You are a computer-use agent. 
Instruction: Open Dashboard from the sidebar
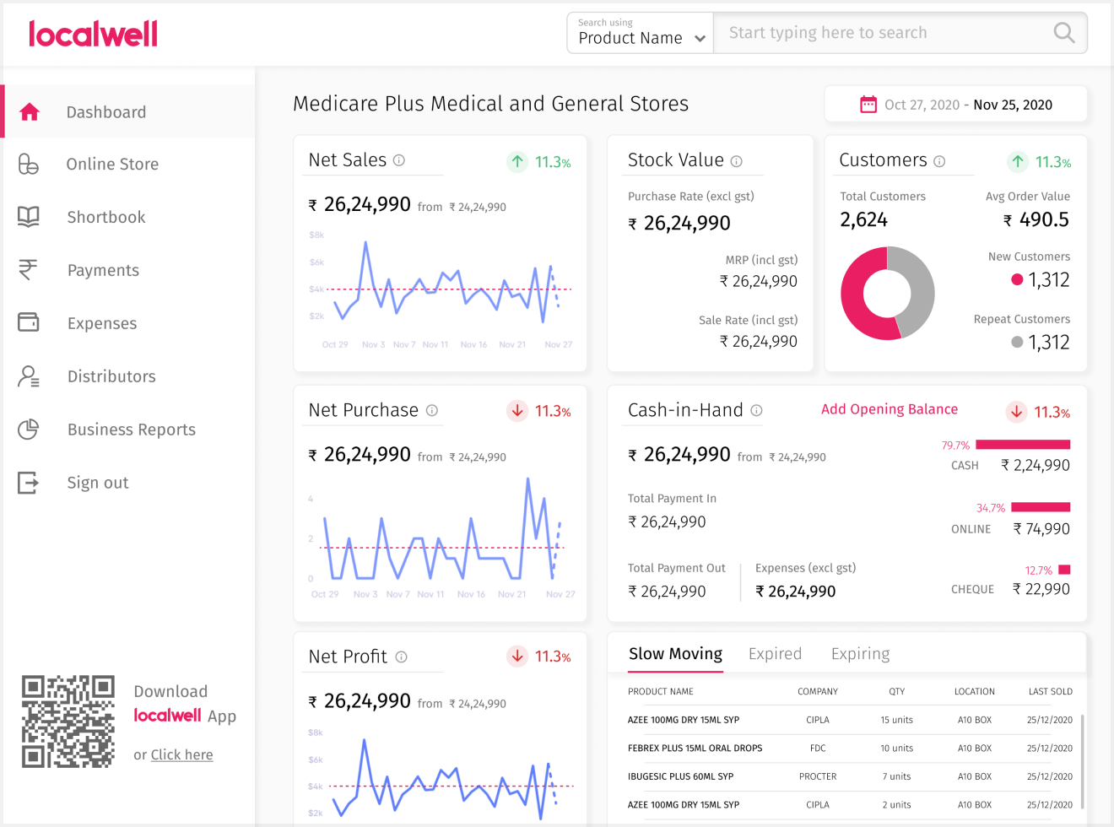point(106,112)
